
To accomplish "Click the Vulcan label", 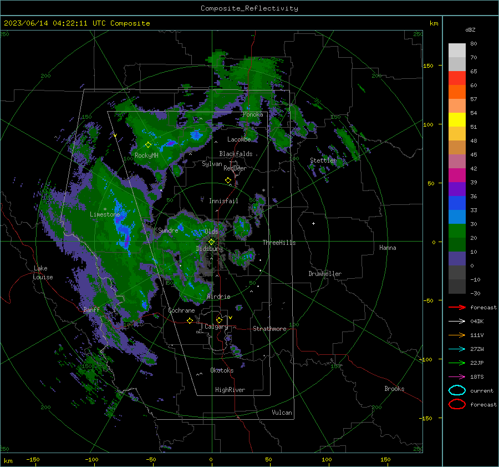I will (282, 413).
